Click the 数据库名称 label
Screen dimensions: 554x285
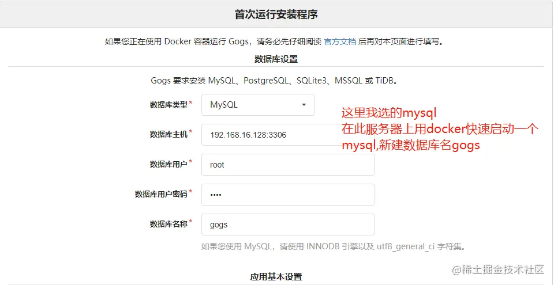coord(169,224)
